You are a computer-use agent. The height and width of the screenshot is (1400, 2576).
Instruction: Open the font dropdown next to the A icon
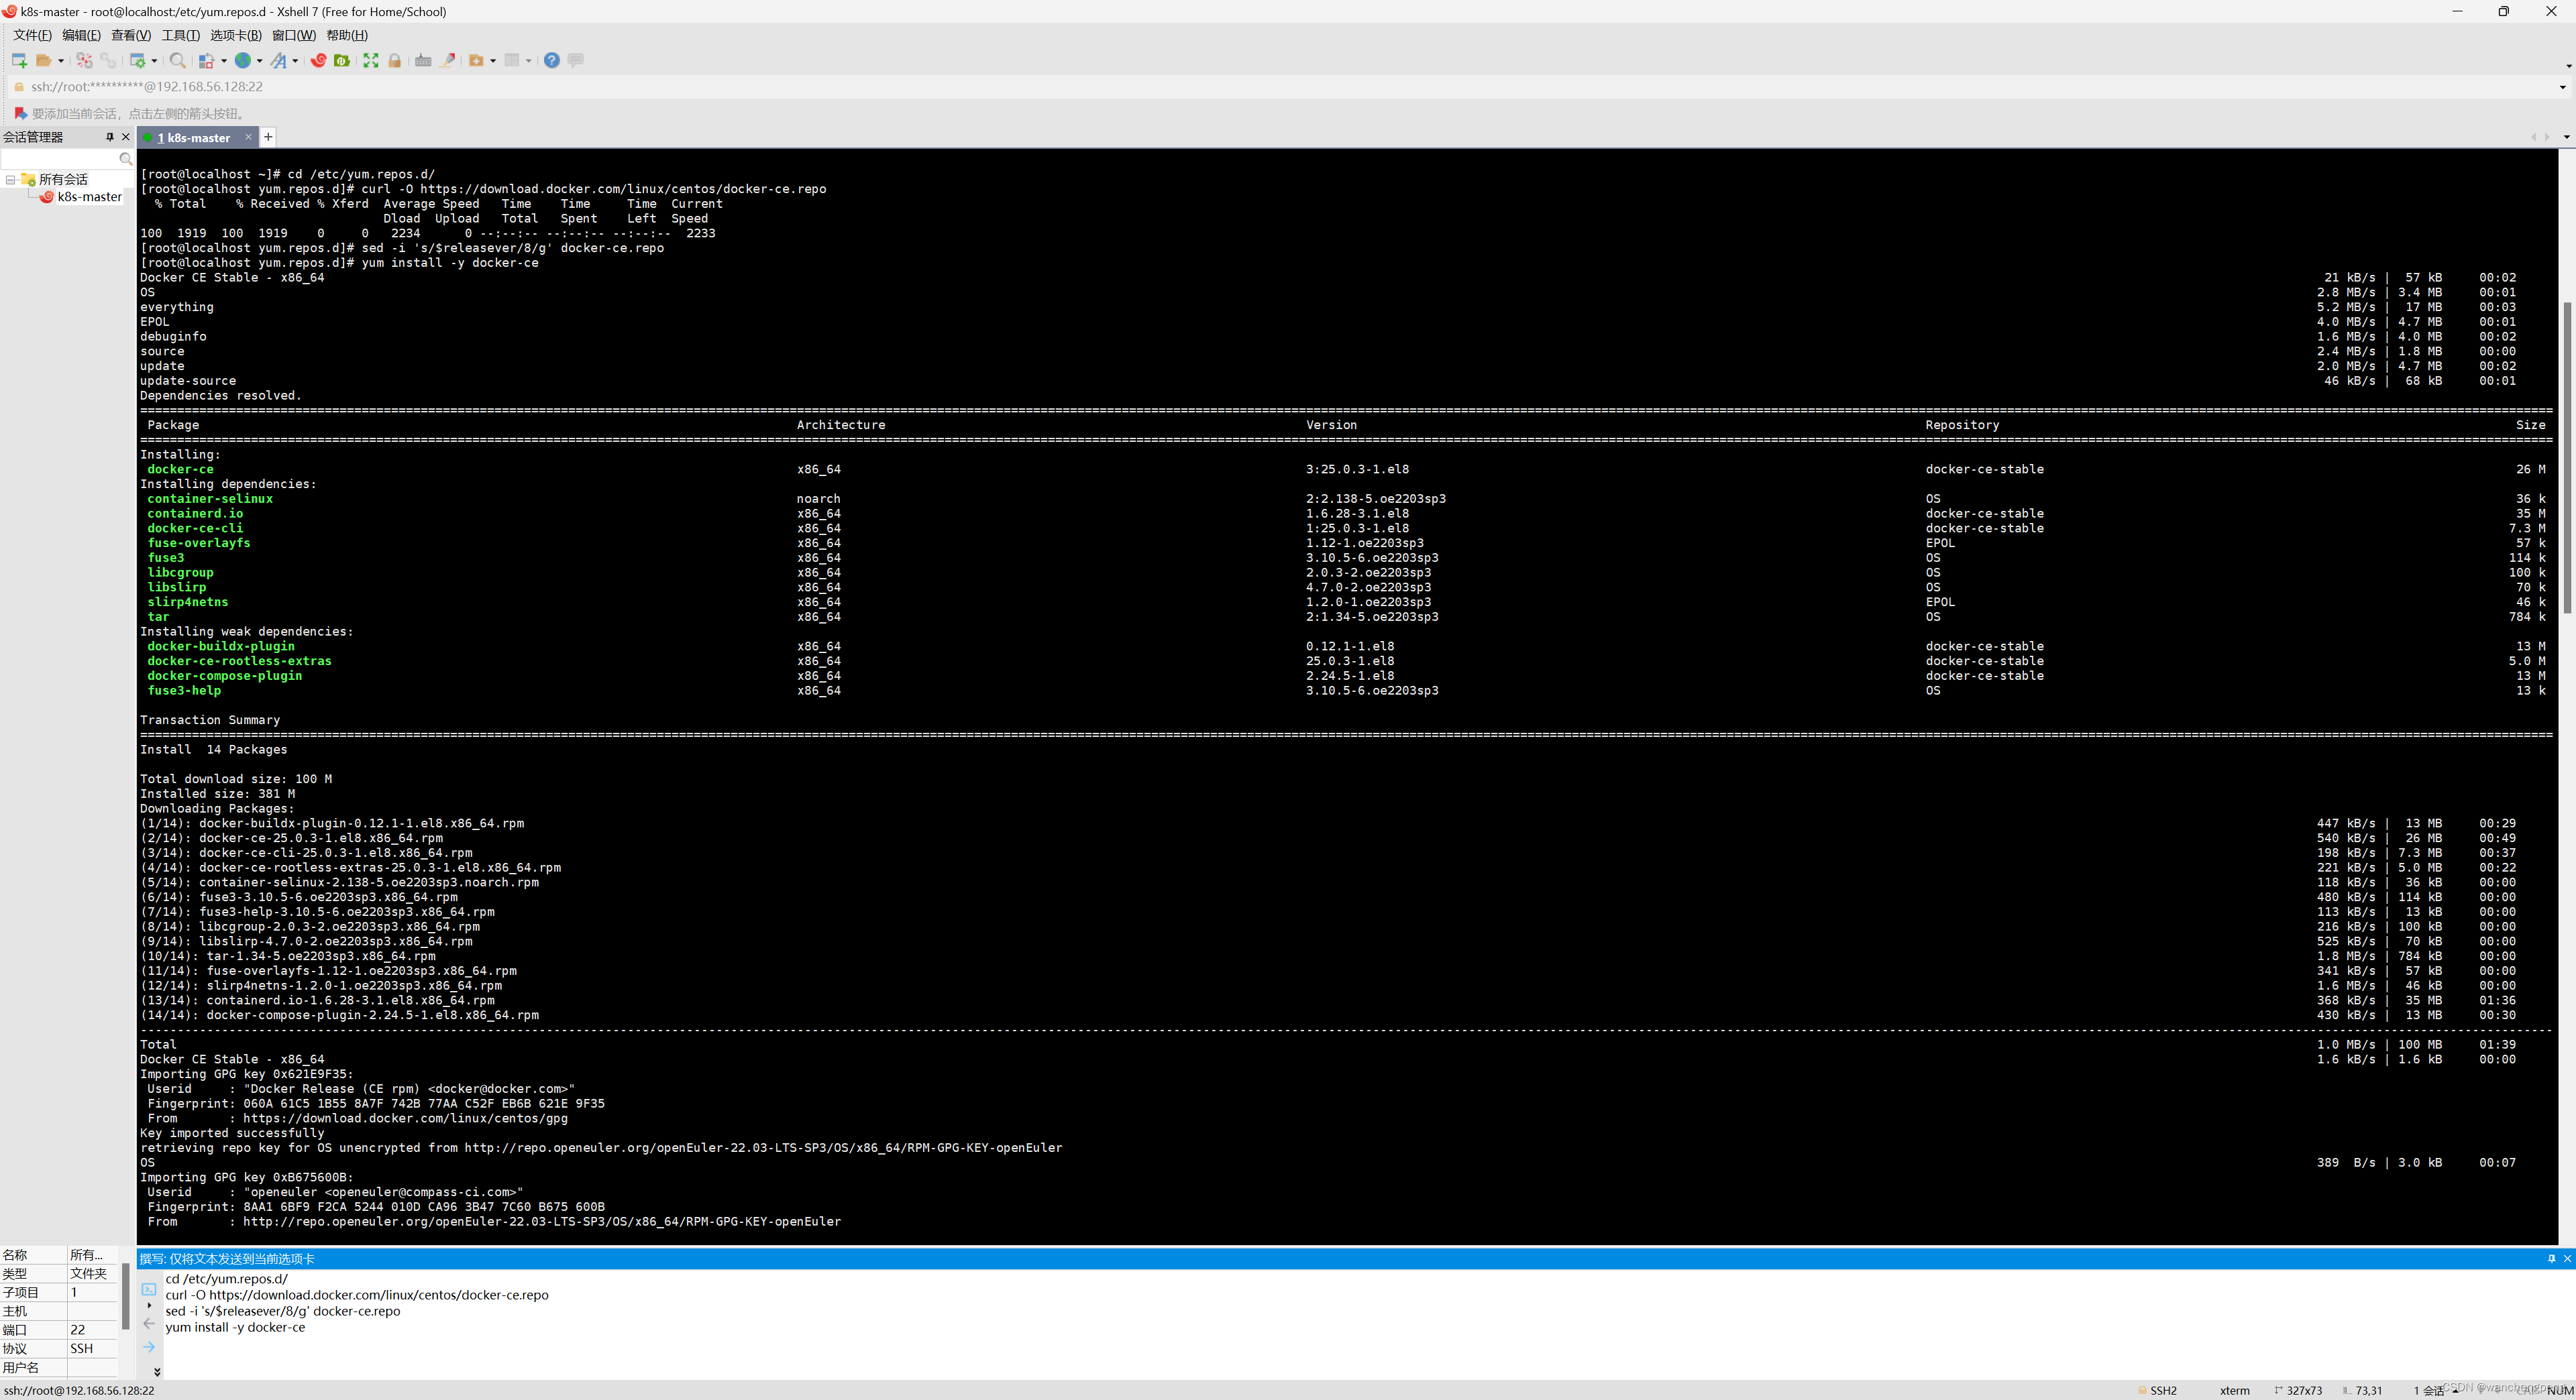(296, 60)
